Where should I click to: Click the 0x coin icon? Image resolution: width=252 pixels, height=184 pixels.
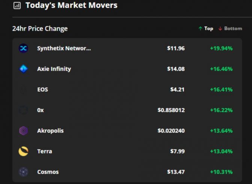(x=24, y=110)
